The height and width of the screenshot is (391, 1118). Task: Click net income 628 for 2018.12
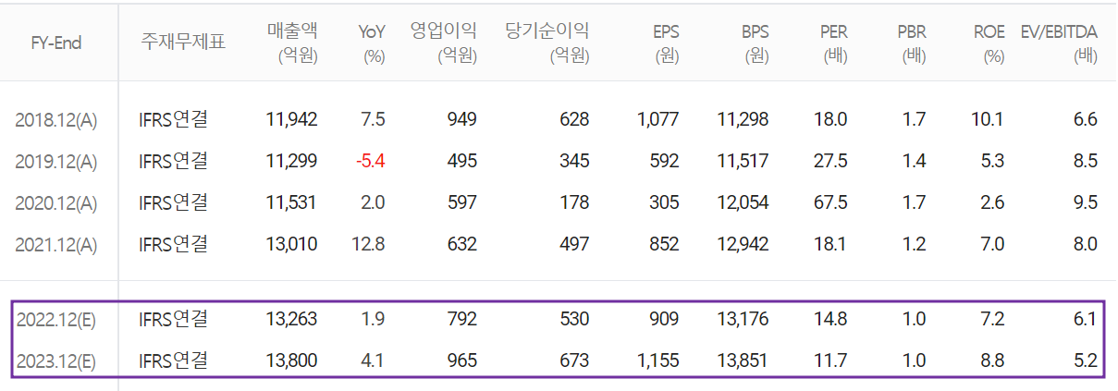[573, 119]
